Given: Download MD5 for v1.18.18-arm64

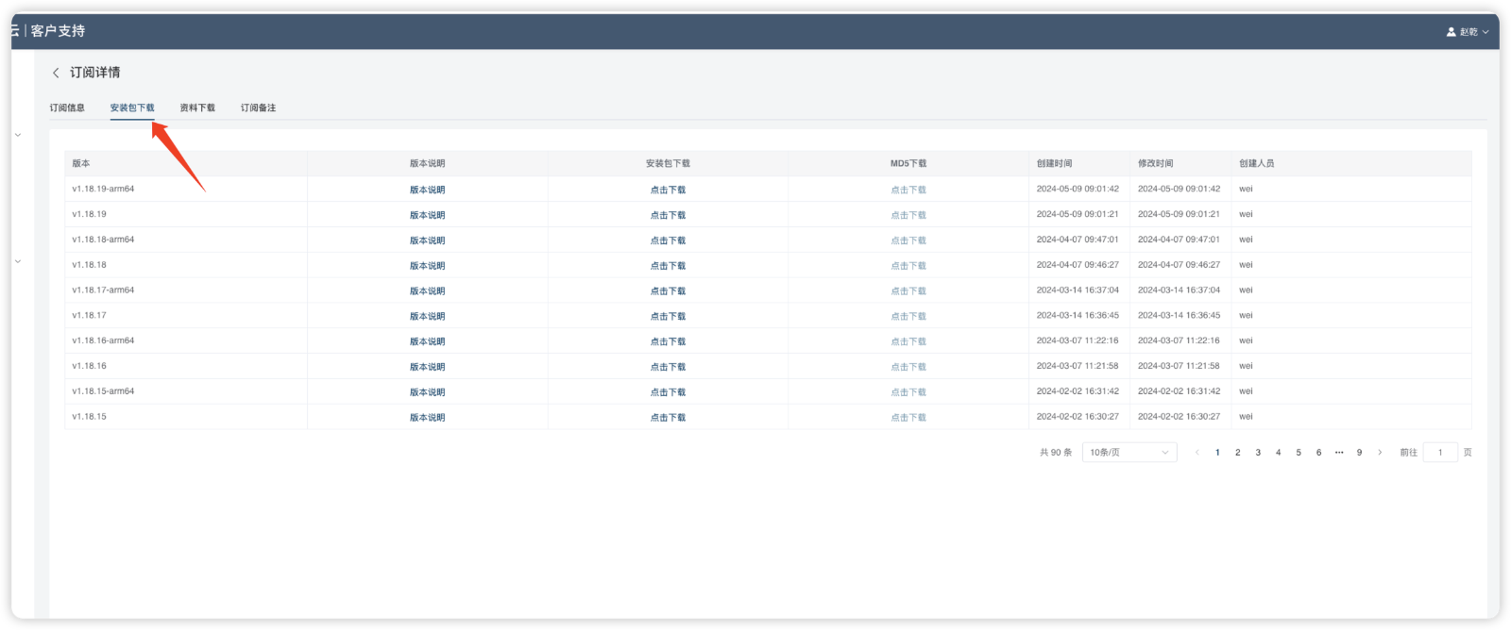Looking at the screenshot, I should [x=908, y=240].
